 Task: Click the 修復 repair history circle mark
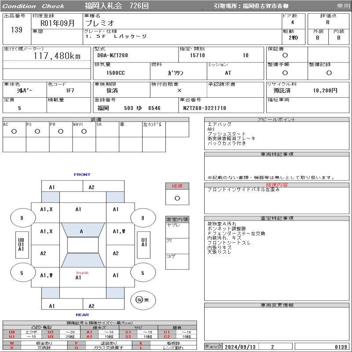coord(177,198)
